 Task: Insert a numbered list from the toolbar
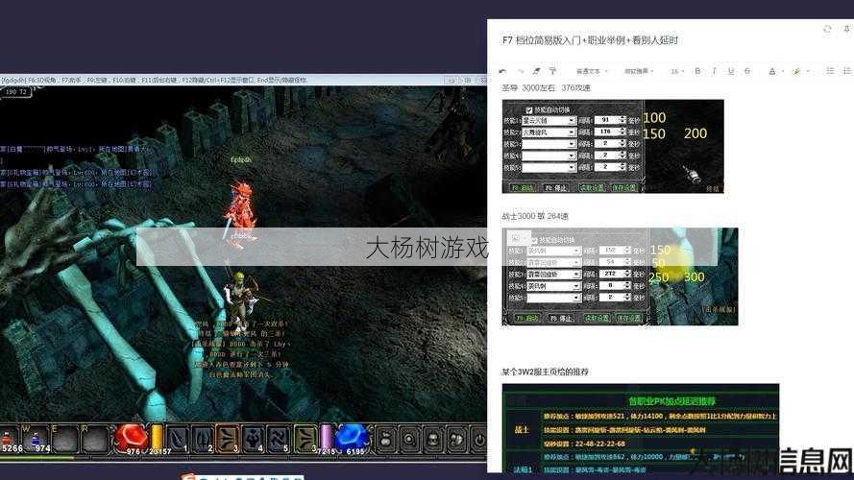coord(847,71)
